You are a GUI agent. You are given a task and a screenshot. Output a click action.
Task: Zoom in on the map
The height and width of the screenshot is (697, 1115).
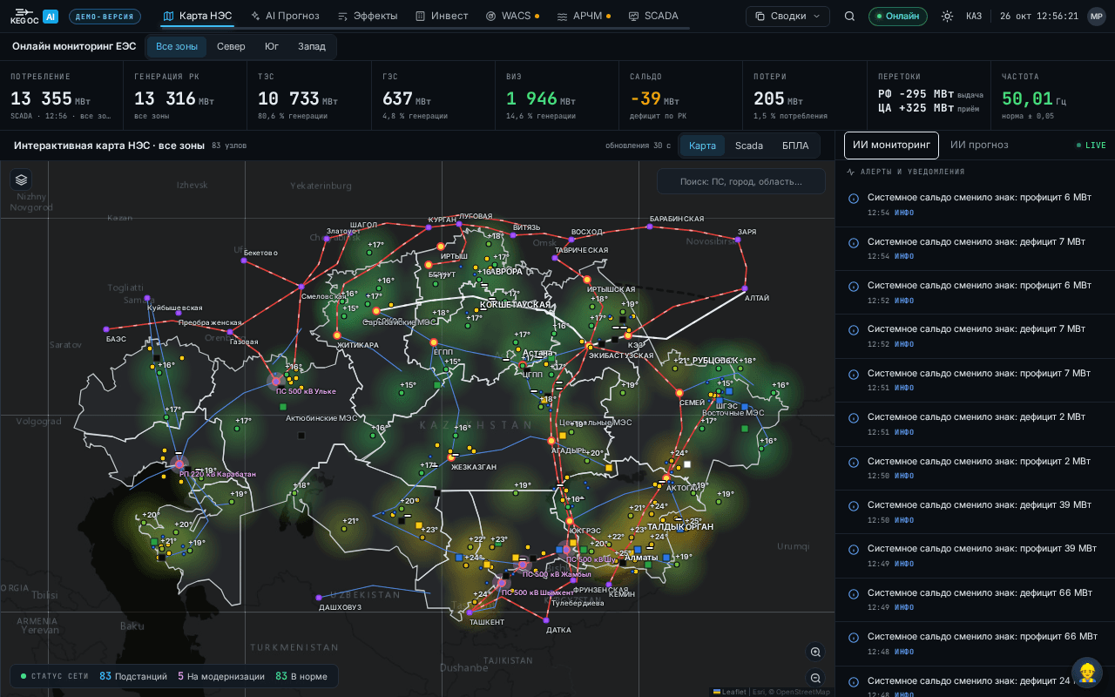coord(815,652)
